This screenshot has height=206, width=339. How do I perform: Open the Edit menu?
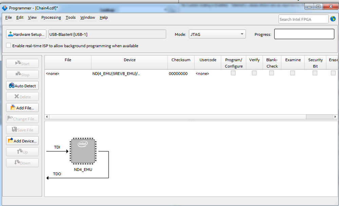(x=20, y=18)
